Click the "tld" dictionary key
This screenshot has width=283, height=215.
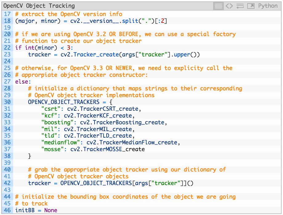coord(49,136)
